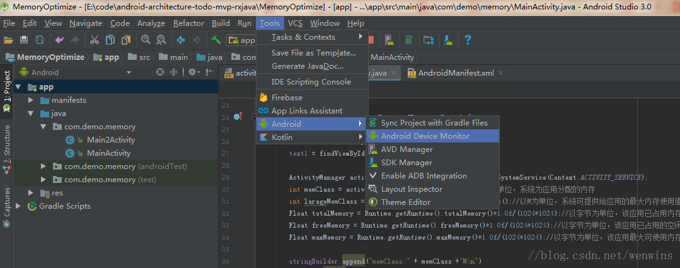Click the Undo arrow icon
Viewport: 680px width, 268px height.
coord(59,40)
